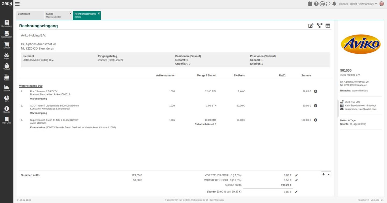Click the Branche: Warenlieferant entry
Viewport: 387px width, 203px height.
[x=354, y=91]
